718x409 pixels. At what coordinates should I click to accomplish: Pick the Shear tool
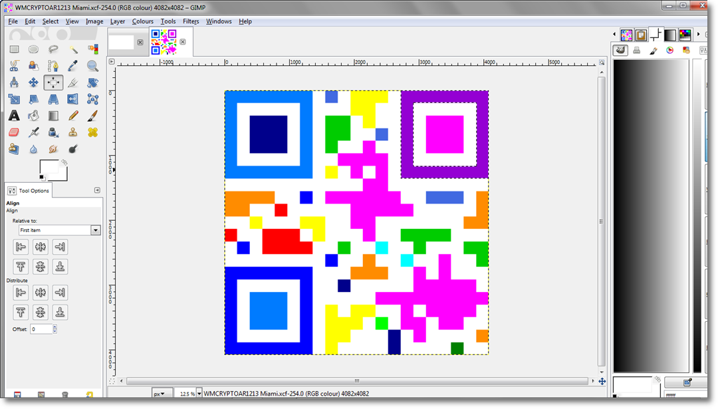click(x=33, y=99)
